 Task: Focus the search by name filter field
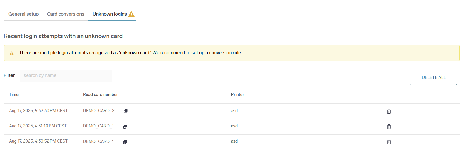click(66, 76)
